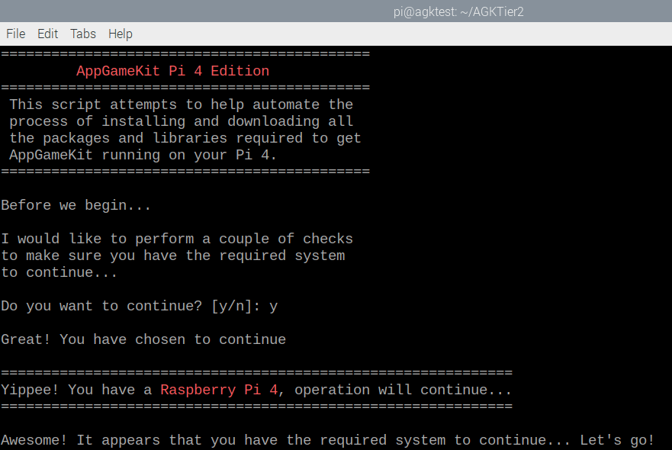Click the red AppGameKit Pi 4 Edition heading
Screen dimensions: 672x450
pos(172,71)
